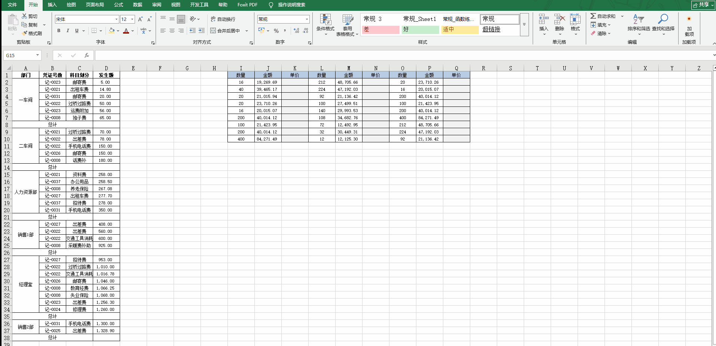The width and height of the screenshot is (716, 346).
Task: Apply the 超链接 cell style
Action: point(491,29)
